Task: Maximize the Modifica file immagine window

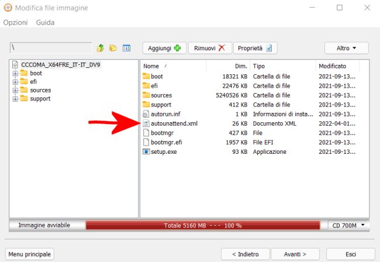Action: (x=340, y=8)
